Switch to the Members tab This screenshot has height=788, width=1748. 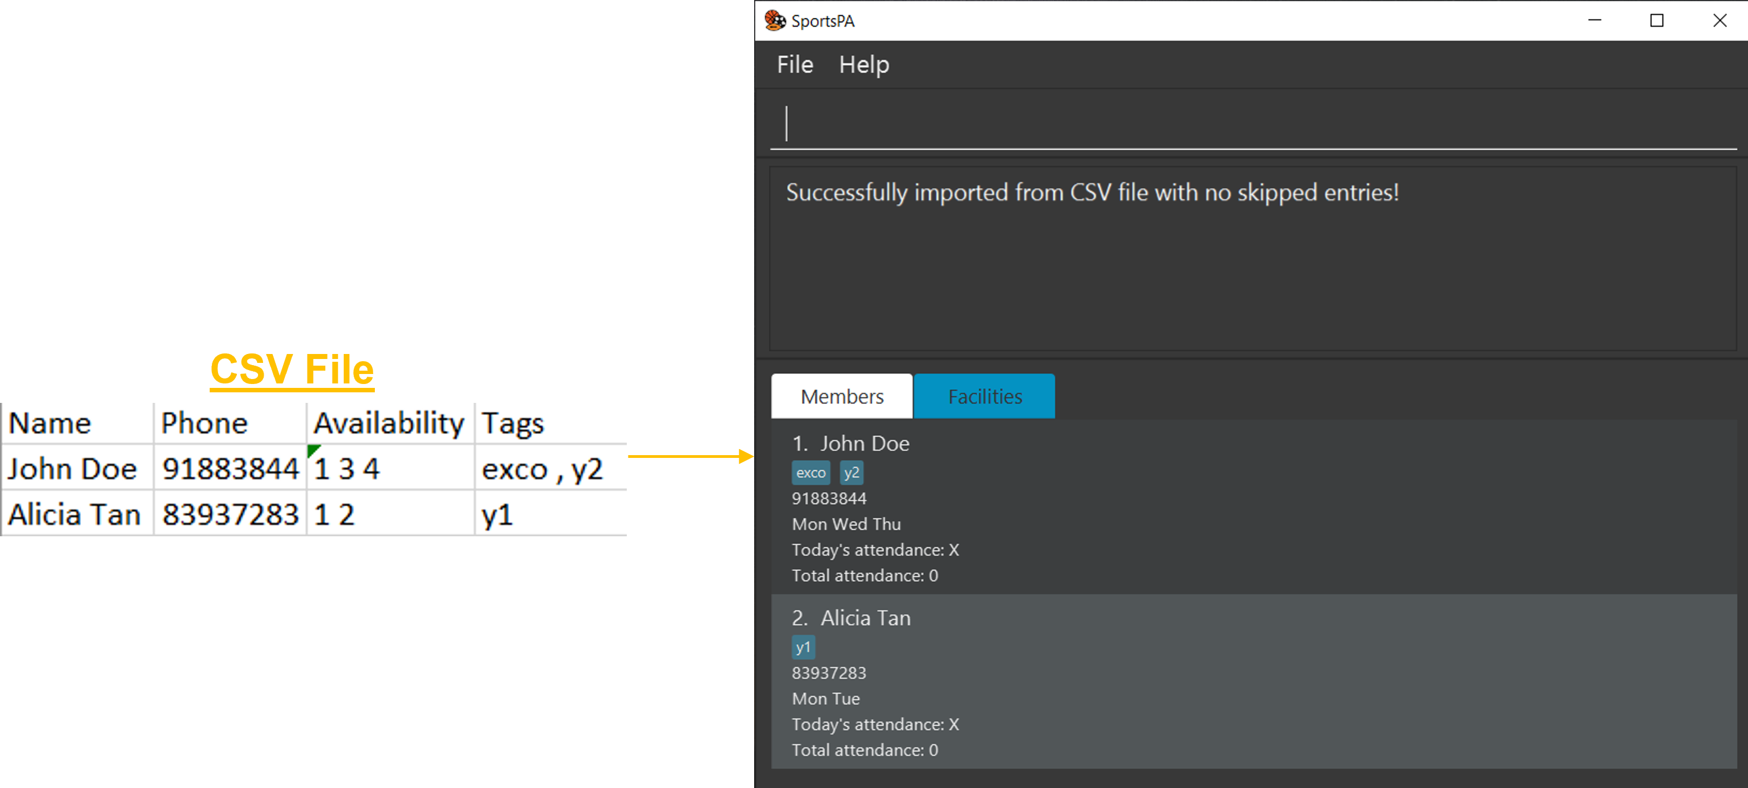point(842,396)
